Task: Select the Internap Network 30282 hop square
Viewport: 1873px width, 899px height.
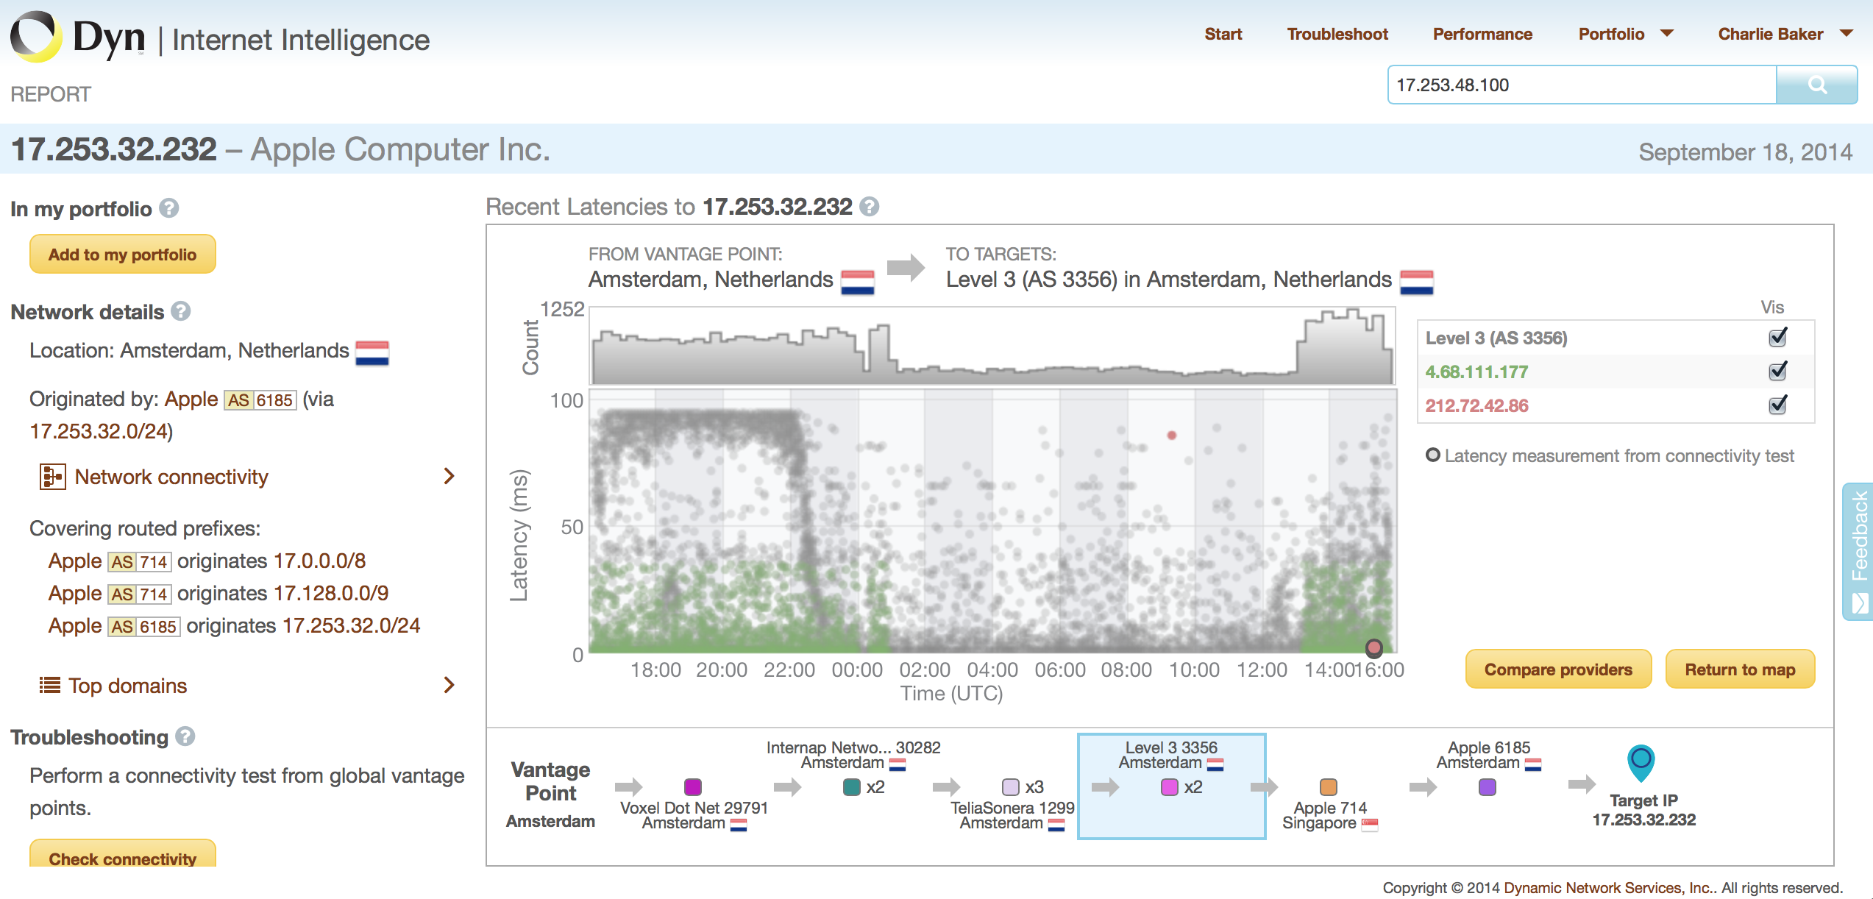Action: click(852, 787)
